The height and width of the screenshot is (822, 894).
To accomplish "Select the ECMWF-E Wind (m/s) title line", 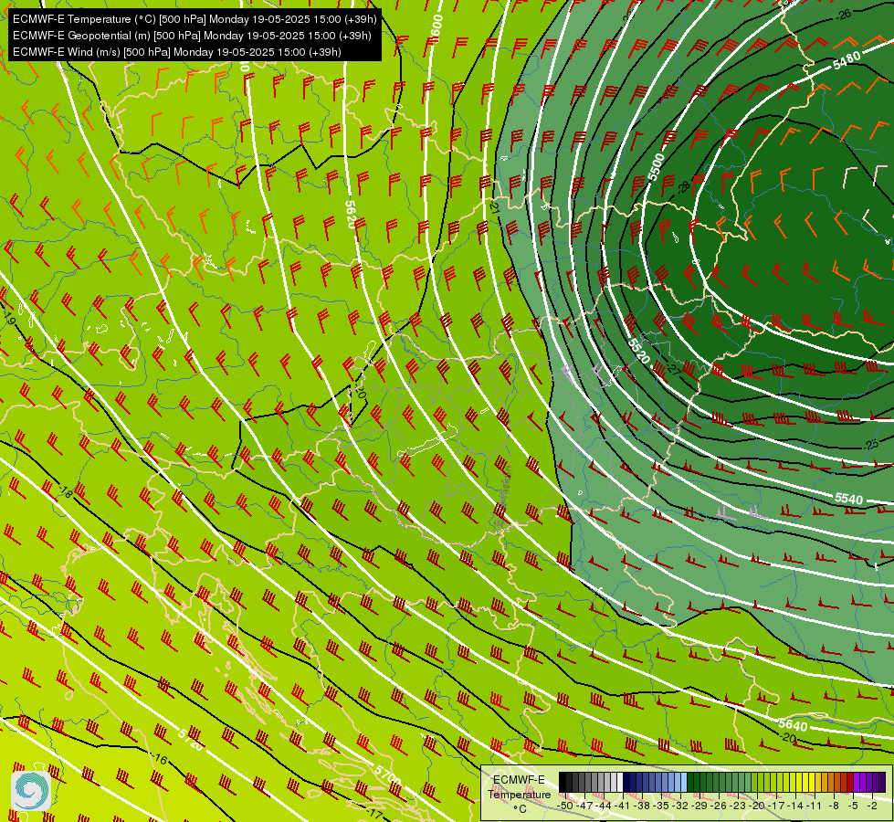I will pyautogui.click(x=177, y=52).
